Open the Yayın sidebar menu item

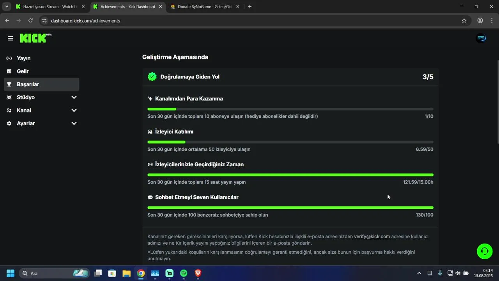point(42,58)
